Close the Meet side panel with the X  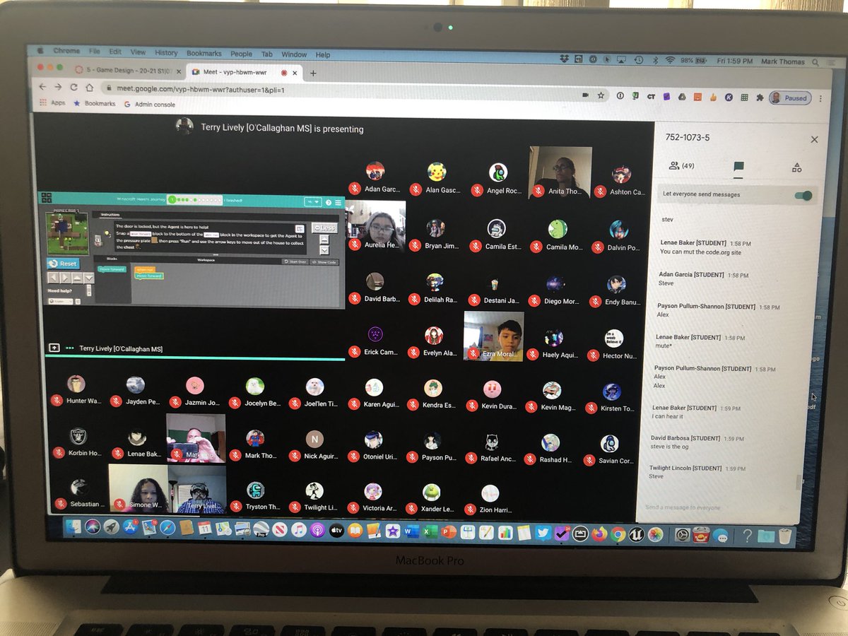point(814,140)
